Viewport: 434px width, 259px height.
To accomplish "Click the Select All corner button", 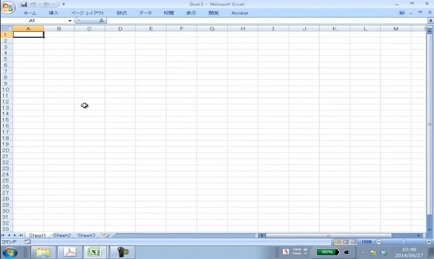I will (7, 28).
